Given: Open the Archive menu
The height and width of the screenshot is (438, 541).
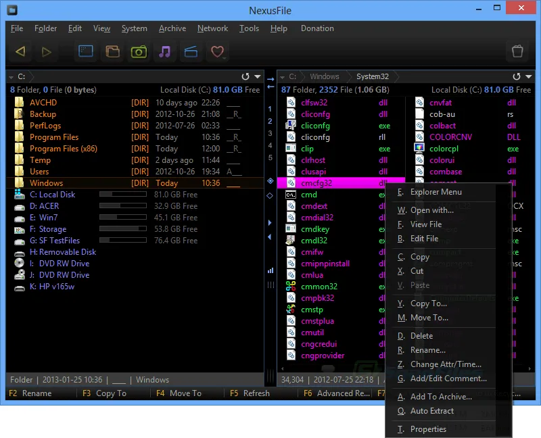Looking at the screenshot, I should pos(172,28).
